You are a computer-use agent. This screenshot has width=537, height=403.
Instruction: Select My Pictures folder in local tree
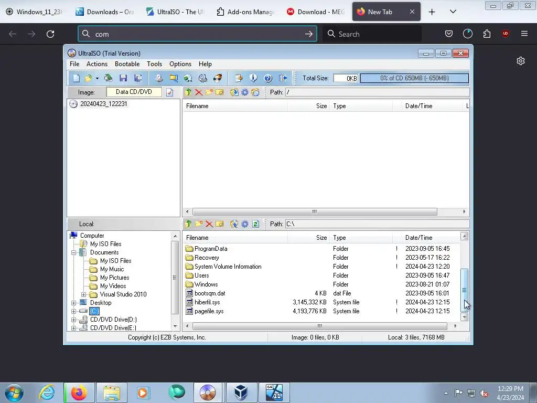(114, 278)
